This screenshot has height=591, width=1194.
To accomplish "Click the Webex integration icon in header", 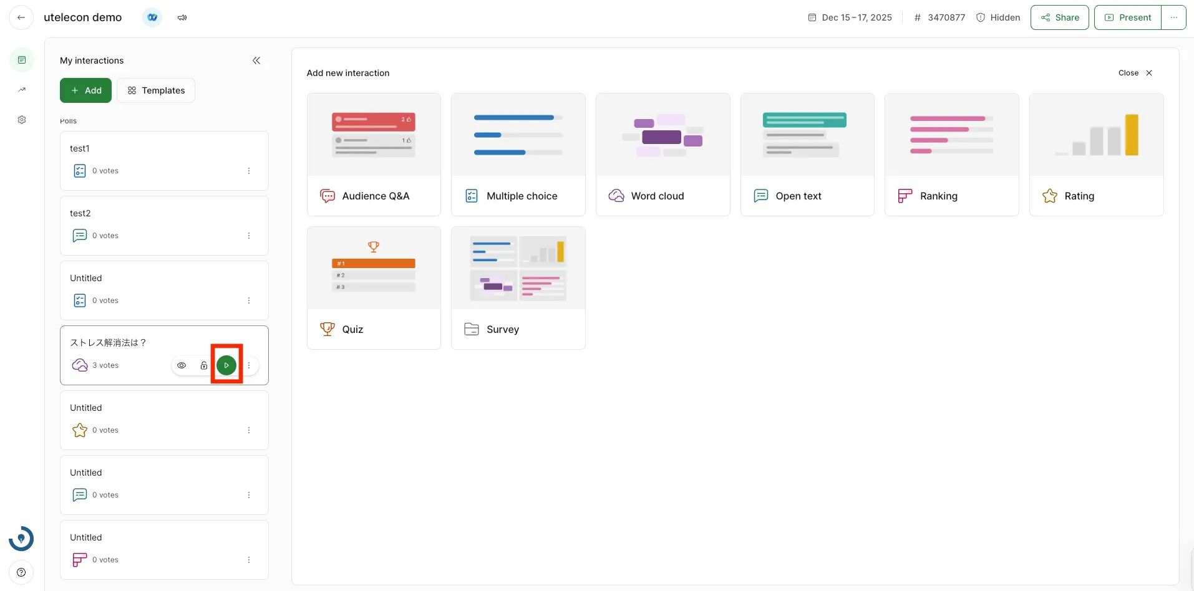I will (152, 17).
